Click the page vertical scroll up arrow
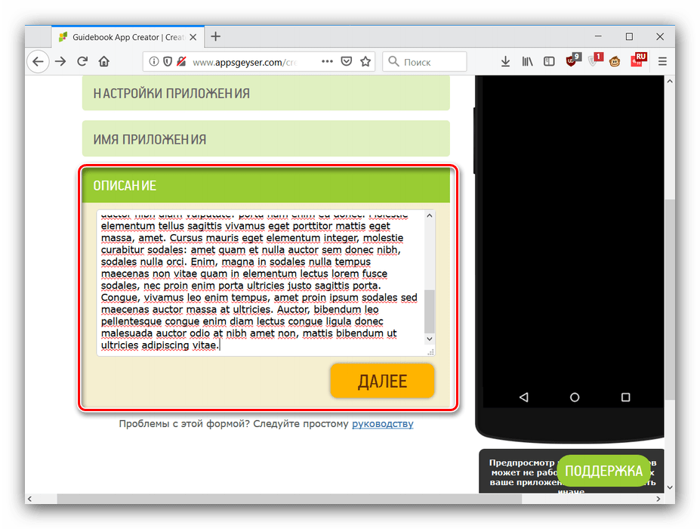 pos(670,82)
